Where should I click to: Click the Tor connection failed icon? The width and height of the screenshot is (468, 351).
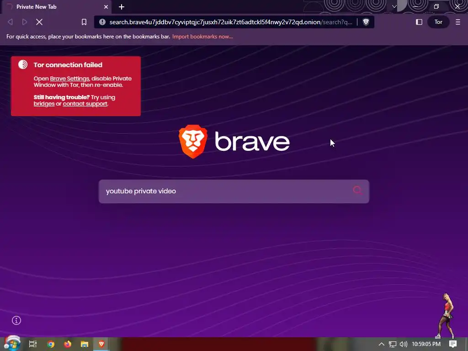23,64
